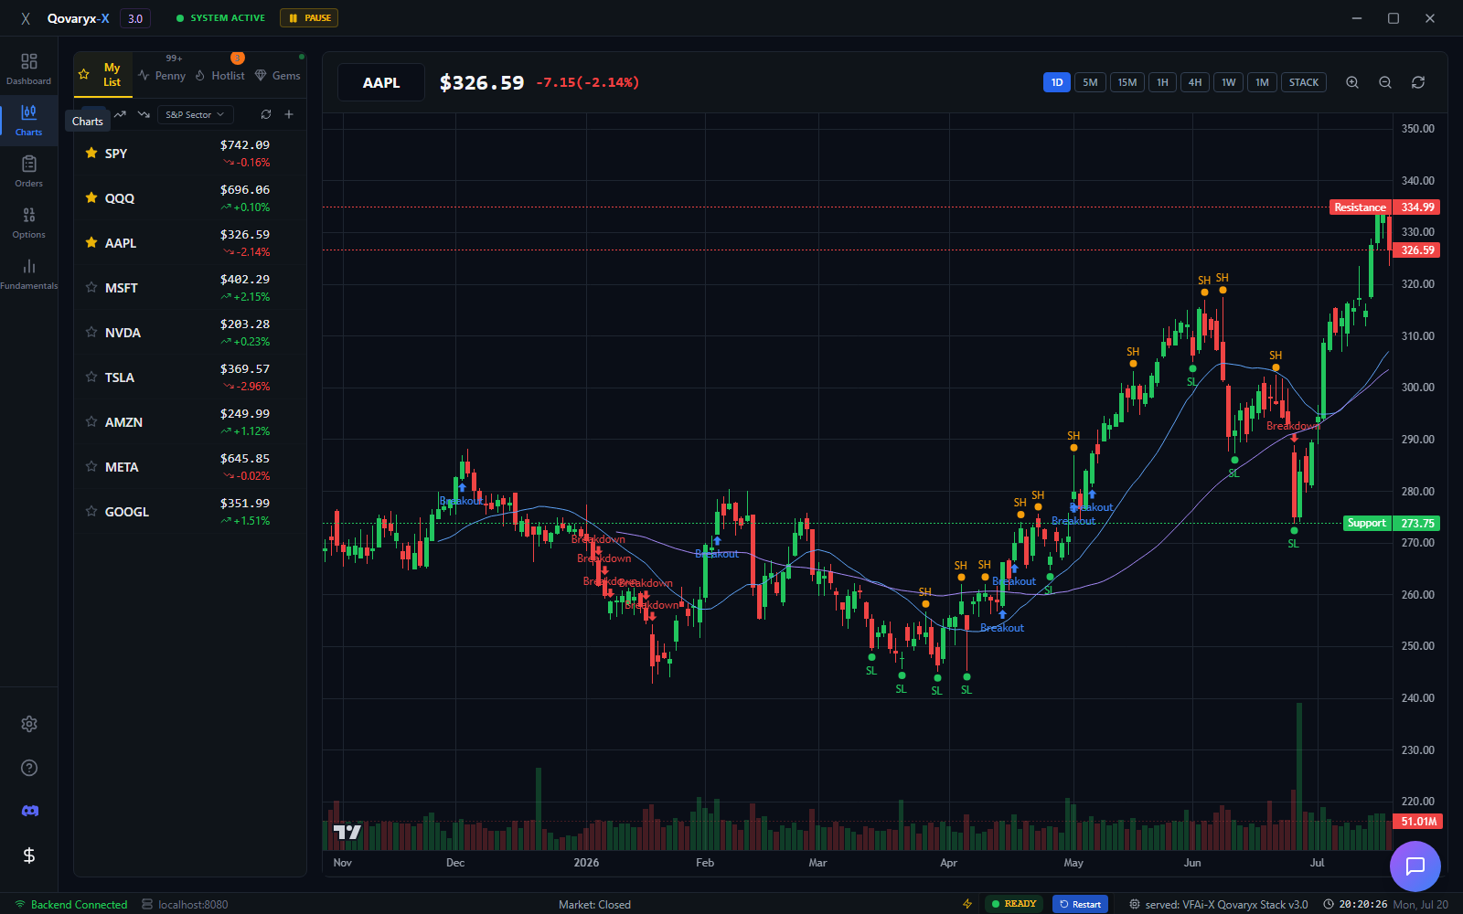Switch to the My List tab
Viewport: 1463px width, 914px height.
coord(103,75)
